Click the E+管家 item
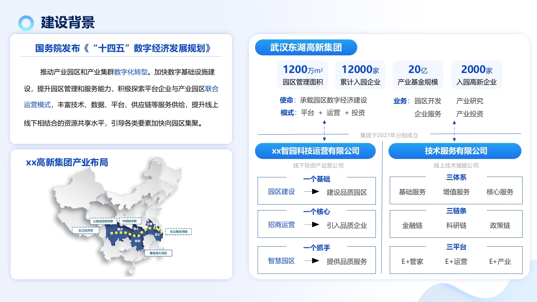Screen dimensions: 537x302 click(412, 261)
